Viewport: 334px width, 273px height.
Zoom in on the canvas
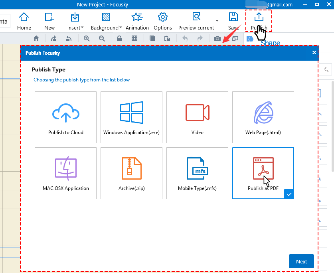87,39
